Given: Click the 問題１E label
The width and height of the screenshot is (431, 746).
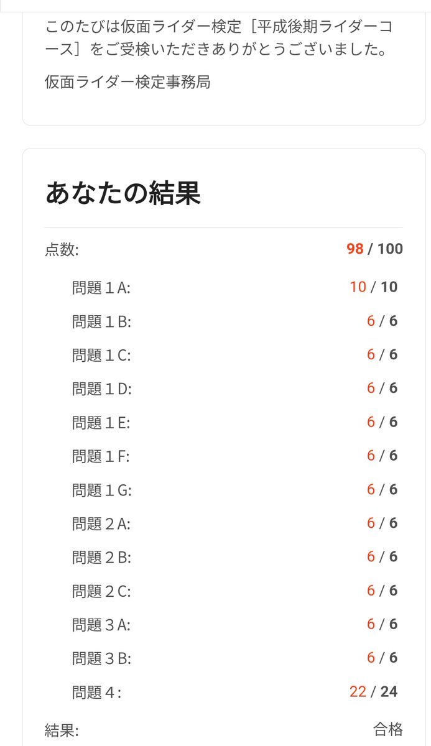Looking at the screenshot, I should (x=101, y=423).
